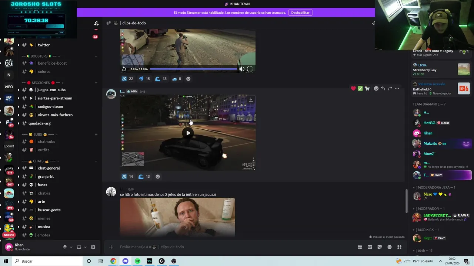474x266 pixels.
Task: Open the GIF picker
Action: click(370, 247)
